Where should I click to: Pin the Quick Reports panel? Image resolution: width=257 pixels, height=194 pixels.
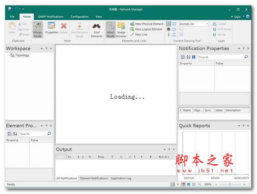pyautogui.click(x=244, y=126)
